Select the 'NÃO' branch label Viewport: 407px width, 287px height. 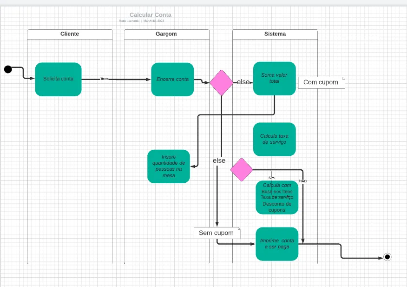[x=302, y=180]
